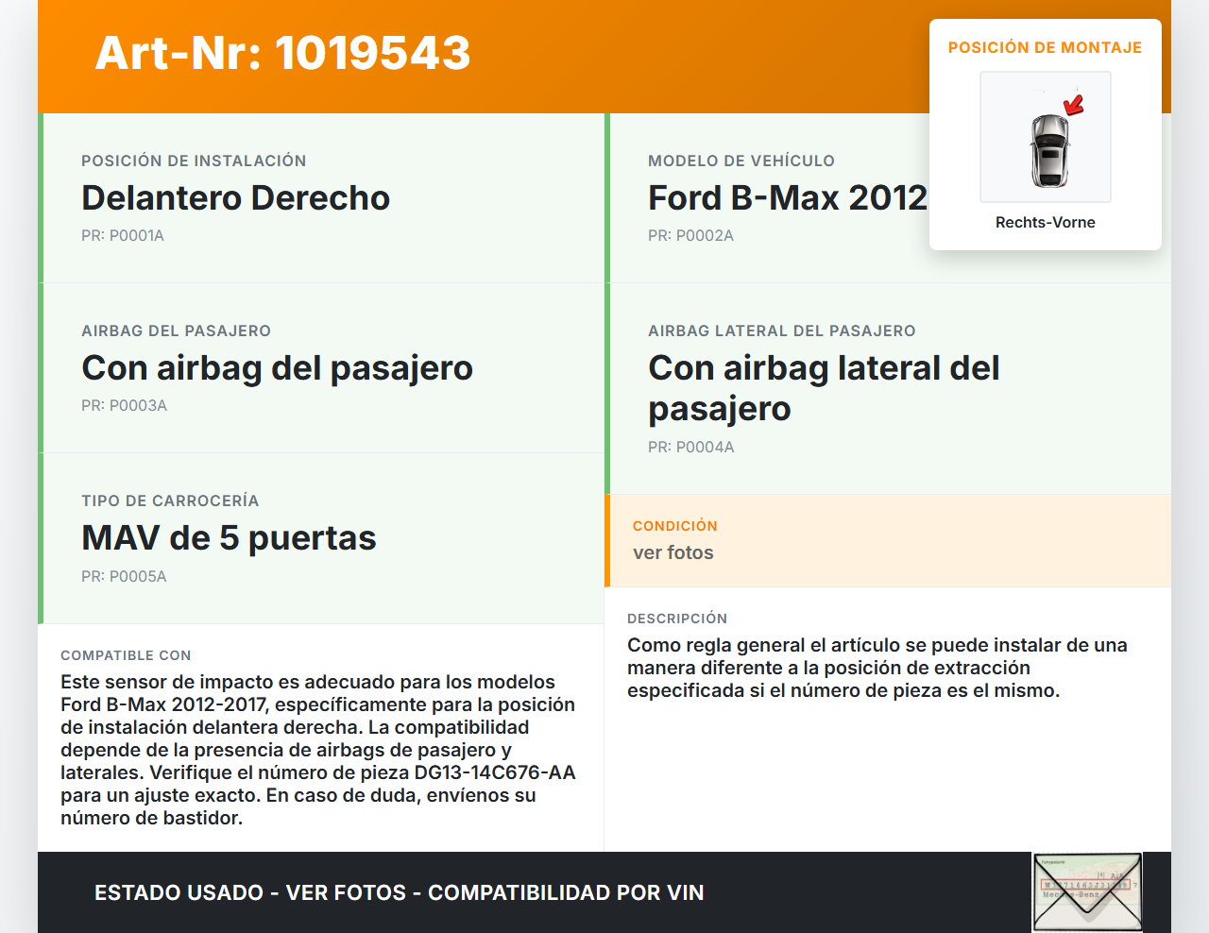
Task: Click the Estado Usado footer banner text
Action: click(x=399, y=892)
